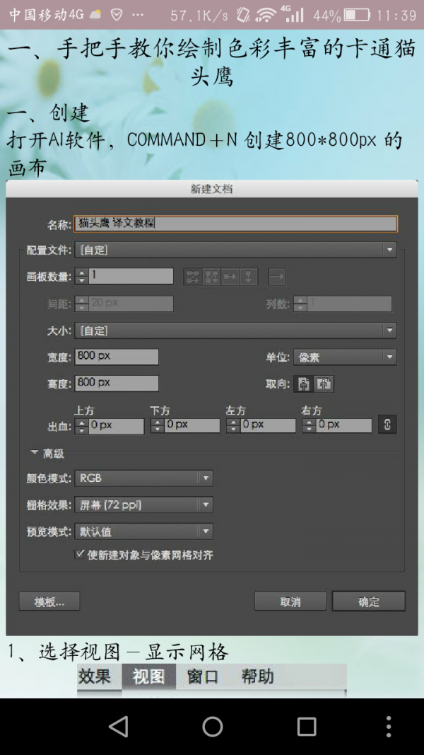Tap the Android home circle button
Image resolution: width=424 pixels, height=755 pixels.
coord(212,726)
